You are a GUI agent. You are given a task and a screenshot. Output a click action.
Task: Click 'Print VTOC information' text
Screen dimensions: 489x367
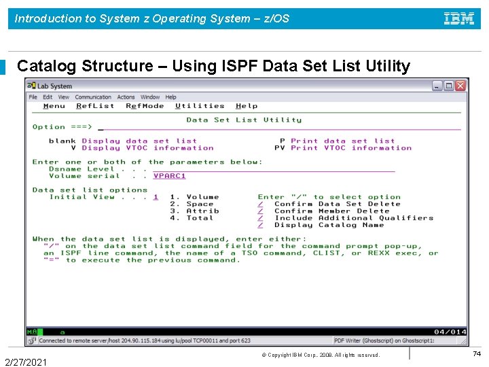pyautogui.click(x=351, y=148)
